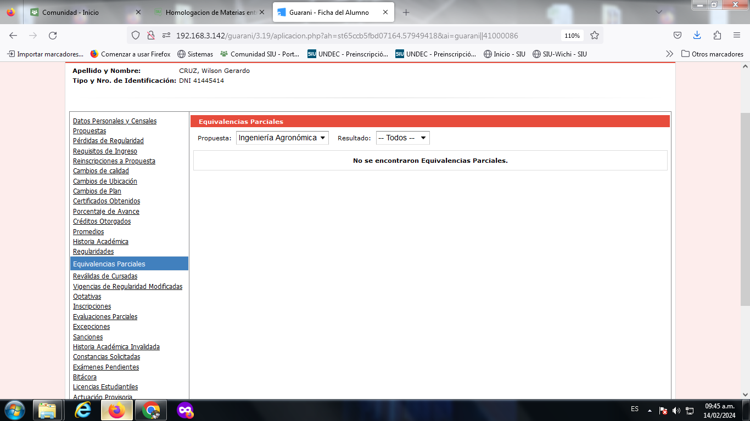Open Action Center flag tray icon
This screenshot has width=750, height=421.
(663, 410)
